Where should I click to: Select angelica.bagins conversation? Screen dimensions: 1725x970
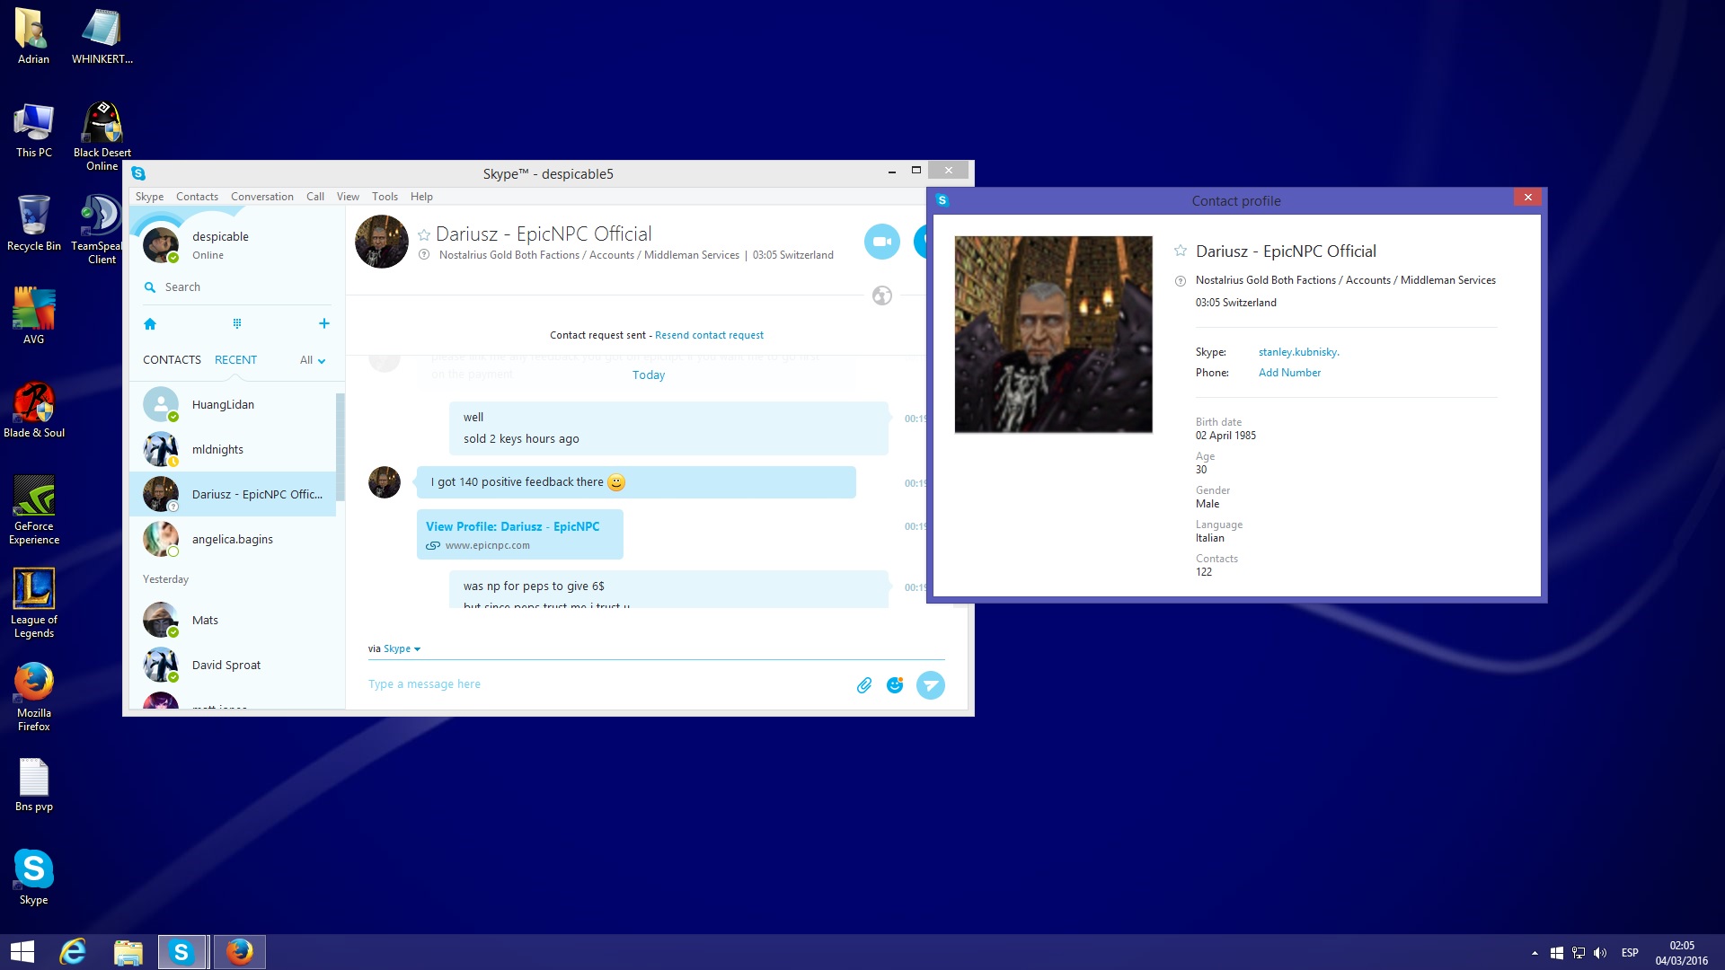(234, 540)
